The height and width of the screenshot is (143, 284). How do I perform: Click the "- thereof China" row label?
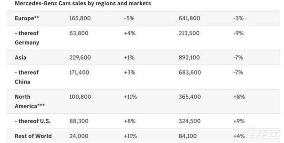[x=27, y=77]
